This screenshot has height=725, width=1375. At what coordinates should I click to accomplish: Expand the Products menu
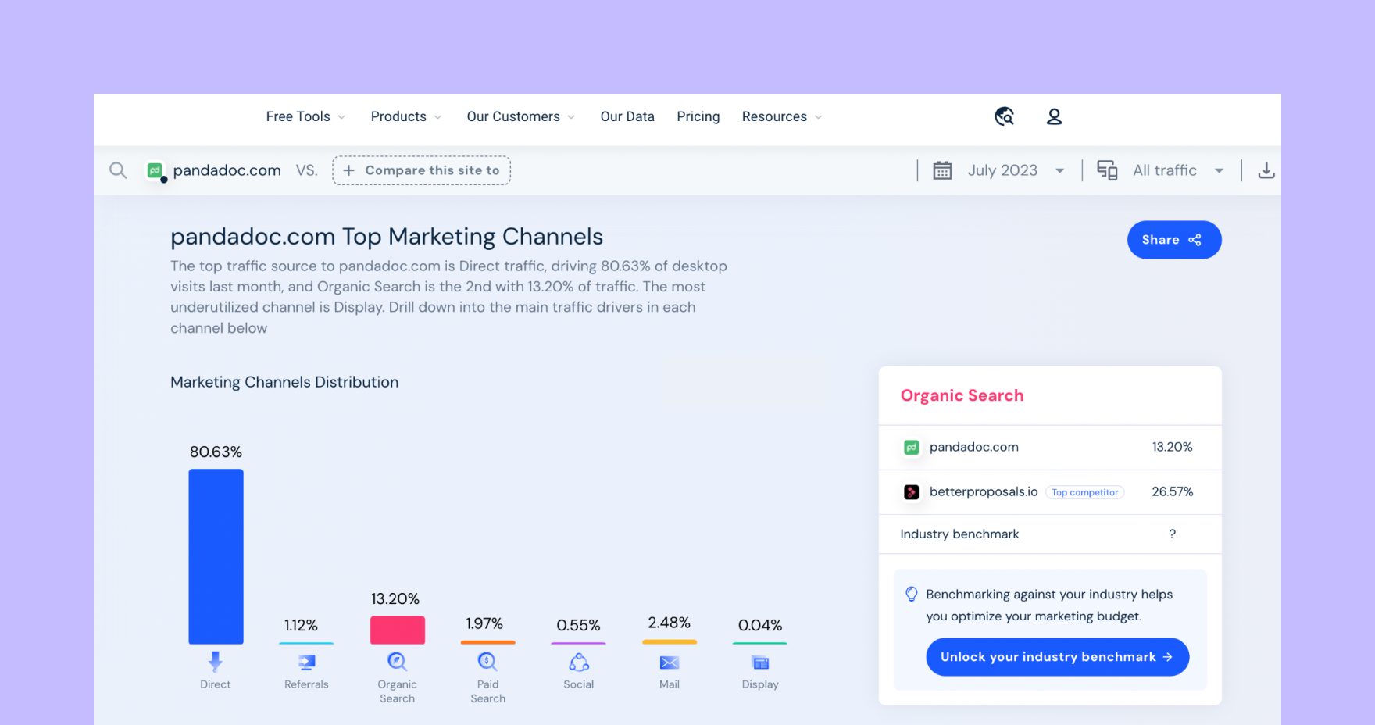coord(406,116)
